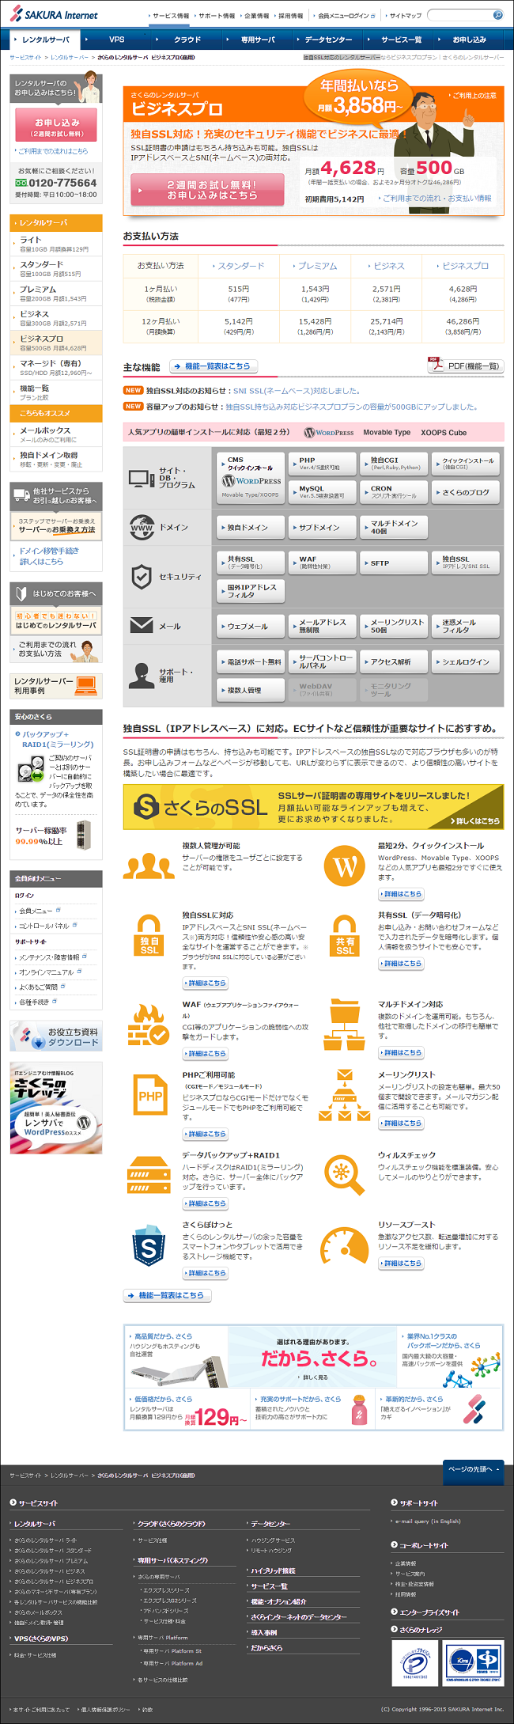This screenshot has height=1724, width=514.
Task: Click the SFTP feature button
Action: 393,563
